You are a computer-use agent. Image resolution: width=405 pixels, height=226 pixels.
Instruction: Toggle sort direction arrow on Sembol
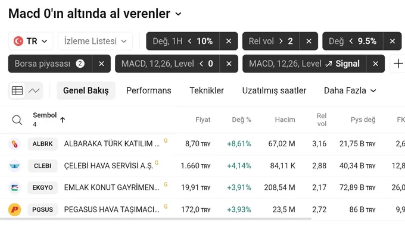(x=63, y=120)
